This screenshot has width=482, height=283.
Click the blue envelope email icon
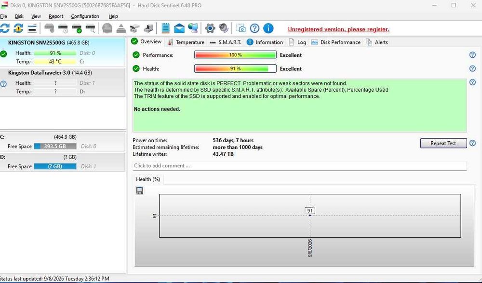click(x=179, y=28)
